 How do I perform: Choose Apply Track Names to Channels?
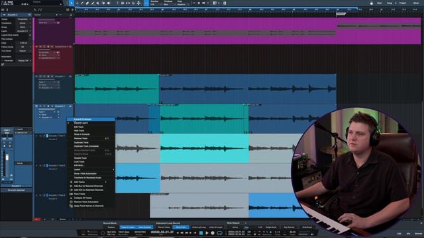pyautogui.click(x=91, y=206)
